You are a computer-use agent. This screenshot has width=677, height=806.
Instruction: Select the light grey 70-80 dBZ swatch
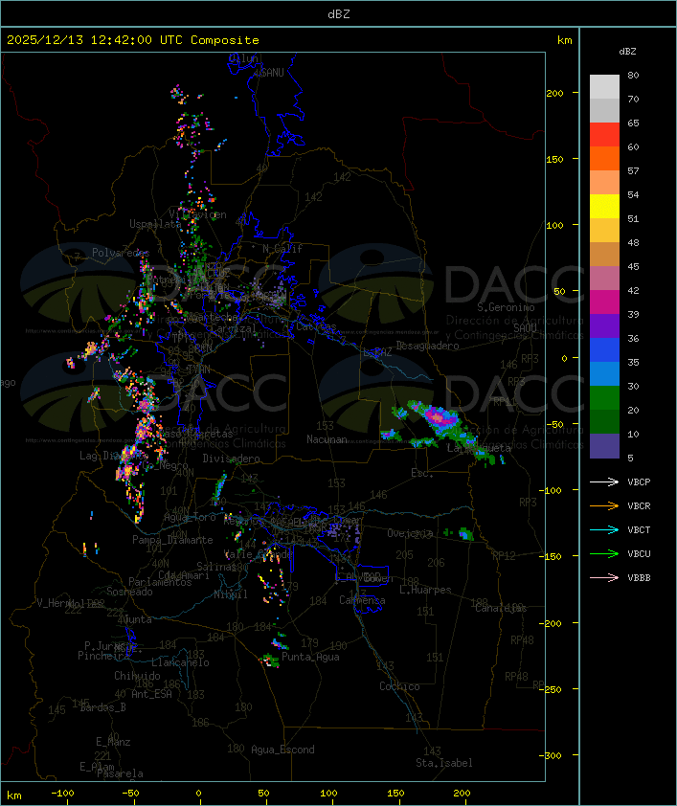tap(604, 86)
